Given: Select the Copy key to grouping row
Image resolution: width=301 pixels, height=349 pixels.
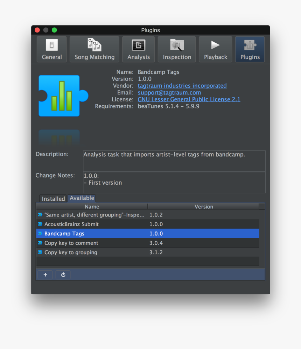Looking at the screenshot, I should 148,252.
